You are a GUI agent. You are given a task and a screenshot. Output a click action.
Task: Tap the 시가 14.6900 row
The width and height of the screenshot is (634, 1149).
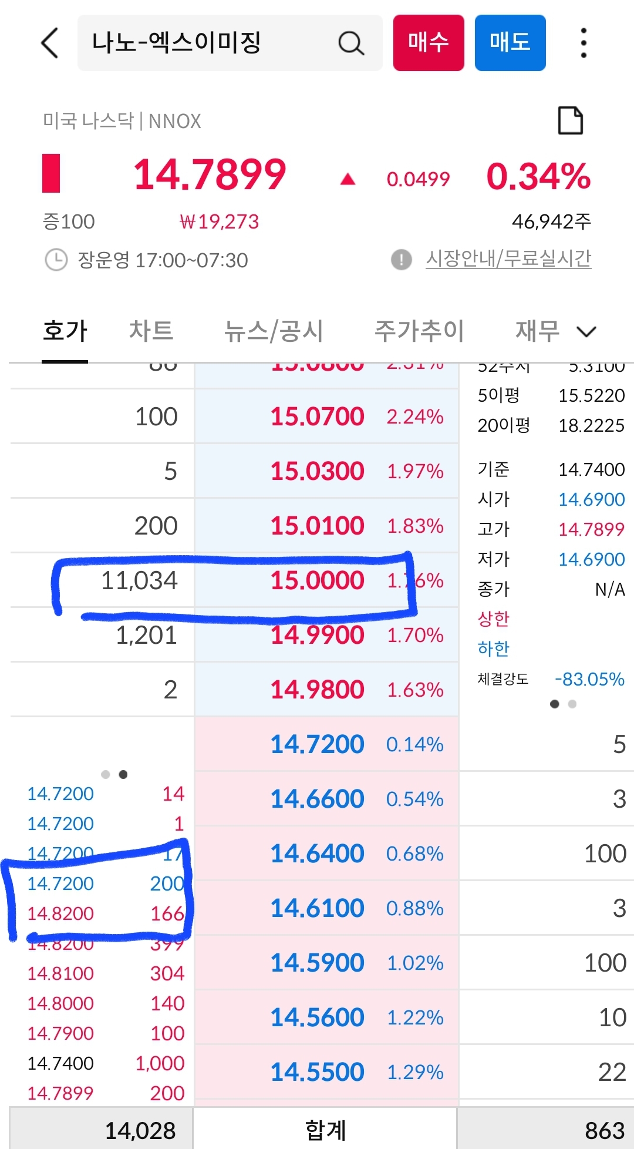[551, 499]
